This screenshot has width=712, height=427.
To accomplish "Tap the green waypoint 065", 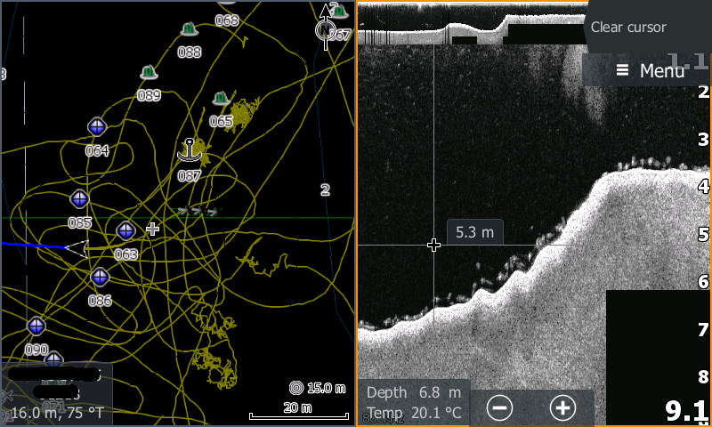I will (221, 99).
